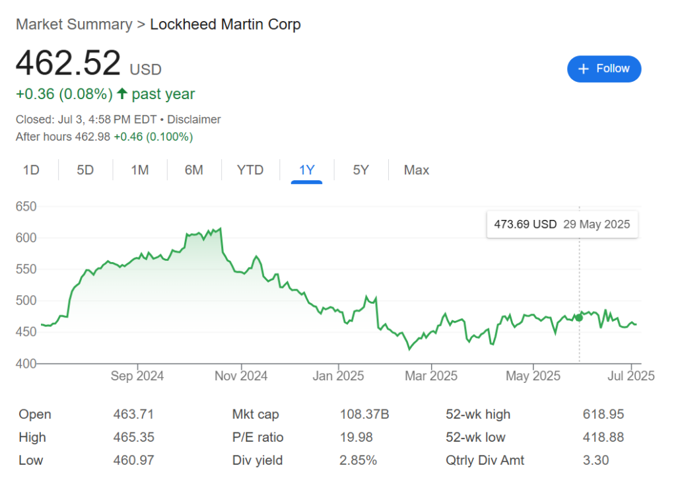676x482 pixels.
Task: Click the 52-wk low label
Action: coord(475,437)
